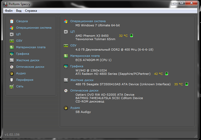Viewport: 201px width, 140px height.
Task: Click the text AMD Phenom X3 8450
Action: coord(92,36)
